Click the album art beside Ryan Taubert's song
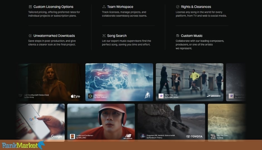Viewport: 262px width, 150px height. [x=91, y=96]
